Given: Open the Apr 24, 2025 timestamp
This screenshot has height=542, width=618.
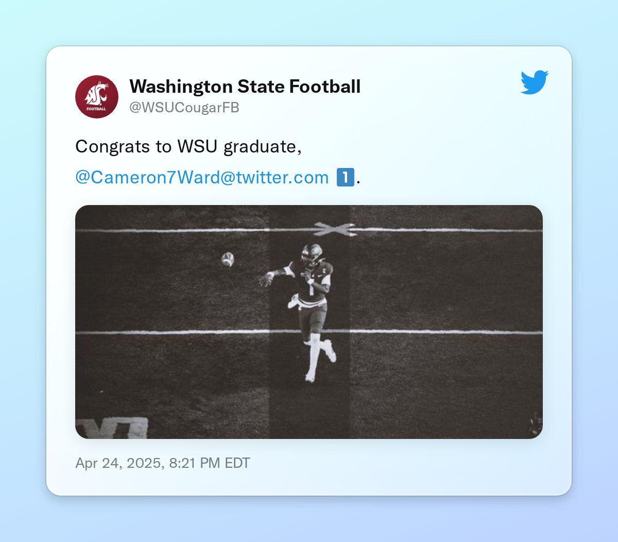Looking at the screenshot, I should pyautogui.click(x=163, y=463).
